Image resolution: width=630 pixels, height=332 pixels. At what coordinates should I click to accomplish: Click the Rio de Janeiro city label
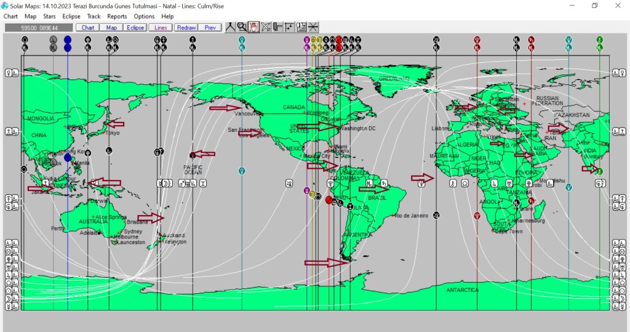pos(412,216)
